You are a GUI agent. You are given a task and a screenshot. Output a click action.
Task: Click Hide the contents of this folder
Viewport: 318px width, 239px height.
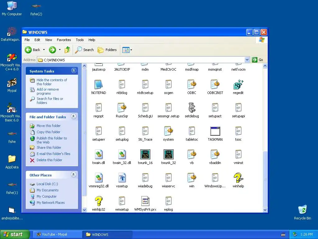52,82
